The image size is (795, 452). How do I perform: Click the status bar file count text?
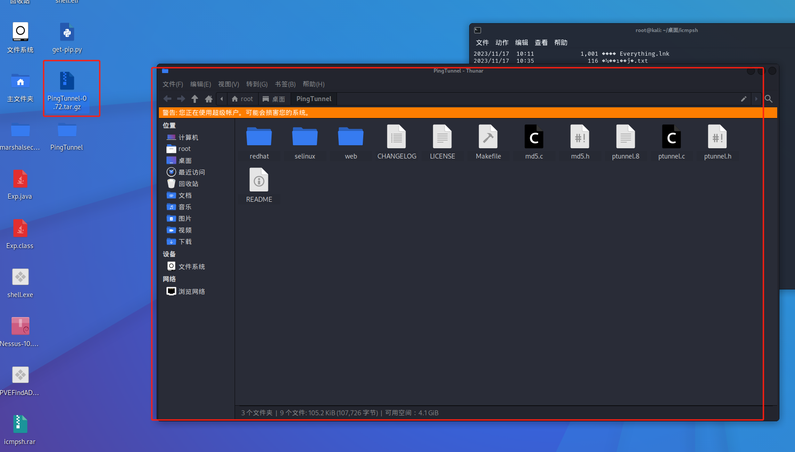point(340,413)
